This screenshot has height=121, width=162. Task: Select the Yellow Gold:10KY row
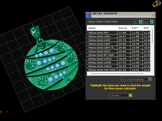(118, 36)
